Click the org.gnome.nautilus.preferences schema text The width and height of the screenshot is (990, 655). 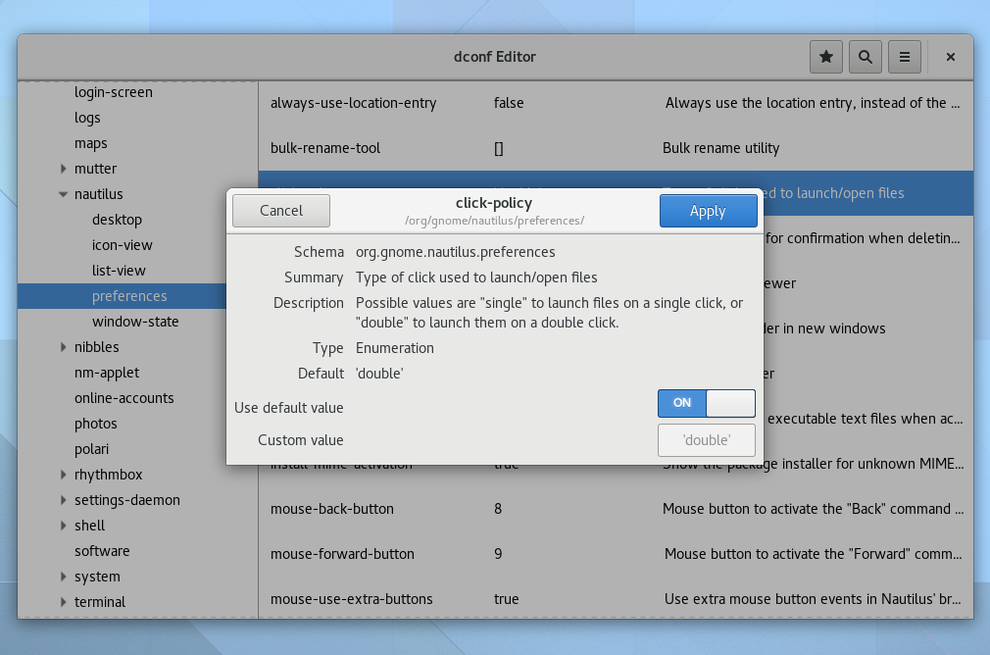[x=455, y=252]
